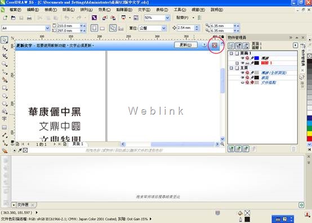
Task: Select the Zoom magnifier tool in the toolbox
Action: click(5, 63)
